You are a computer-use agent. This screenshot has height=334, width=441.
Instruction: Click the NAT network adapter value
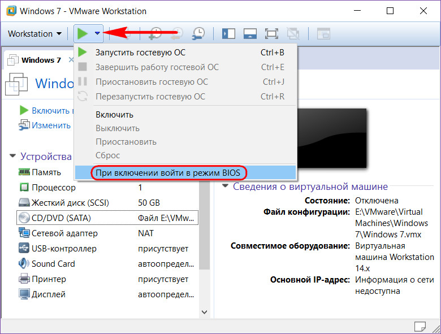click(146, 233)
